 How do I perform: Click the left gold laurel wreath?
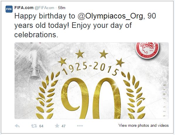click(47, 96)
